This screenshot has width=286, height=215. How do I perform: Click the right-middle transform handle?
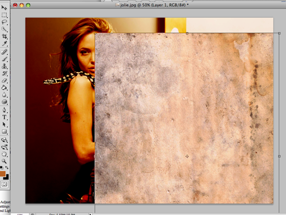(279, 156)
